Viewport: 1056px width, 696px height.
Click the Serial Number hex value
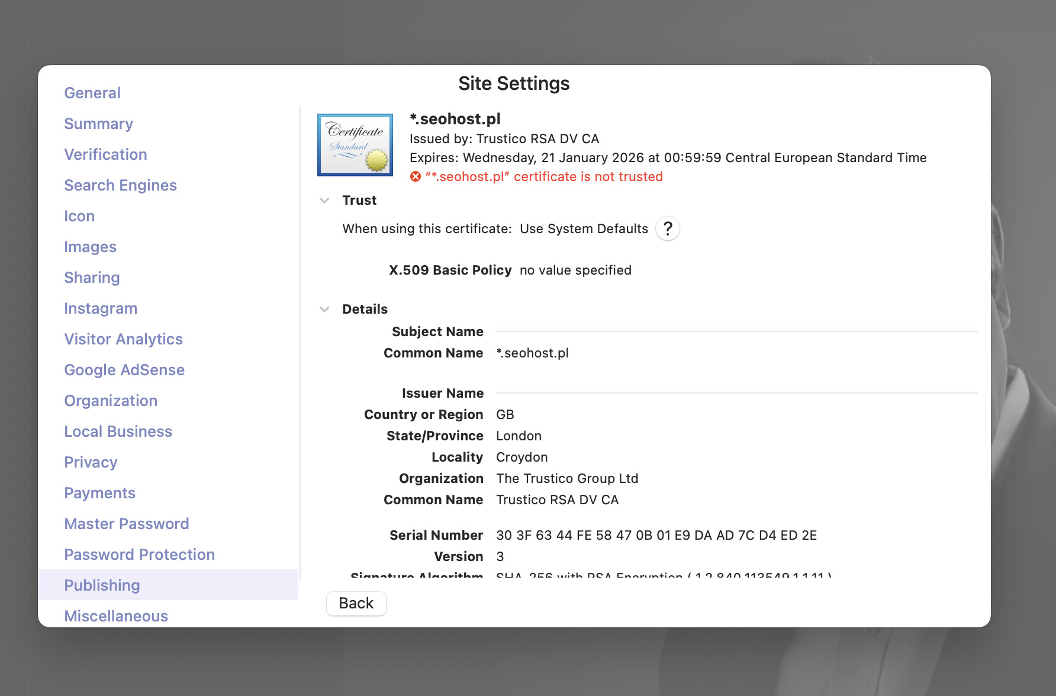[x=656, y=536]
